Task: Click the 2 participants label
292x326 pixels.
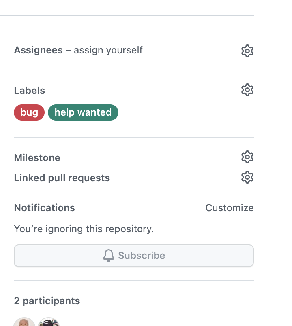Action: point(47,301)
